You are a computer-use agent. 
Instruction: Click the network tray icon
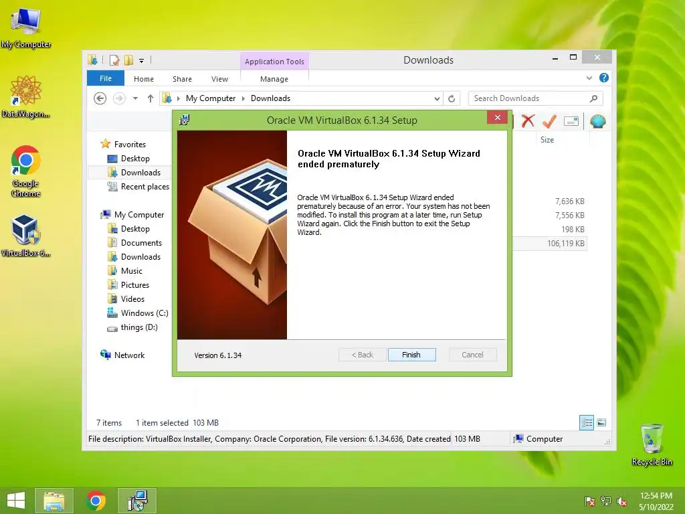(x=606, y=501)
